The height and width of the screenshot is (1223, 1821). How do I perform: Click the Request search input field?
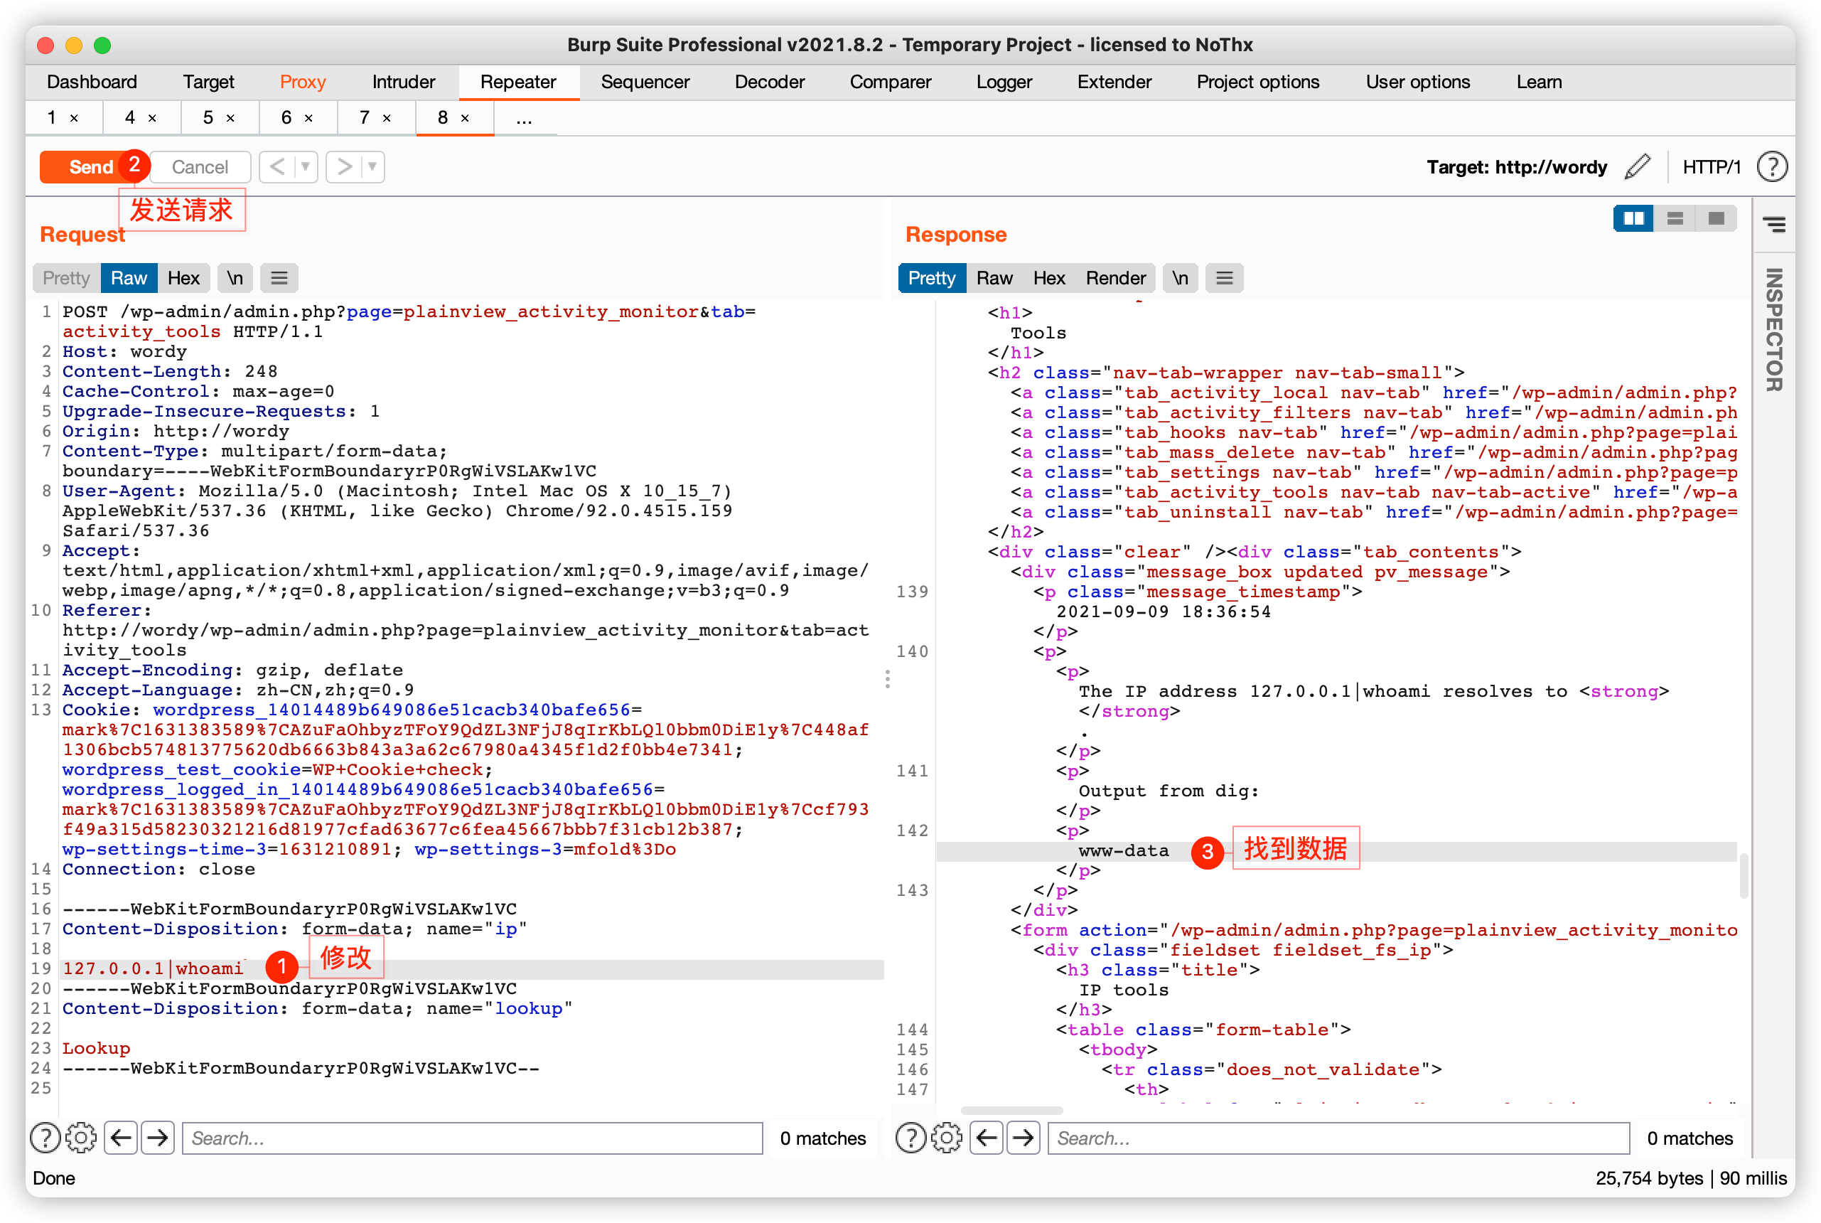(473, 1138)
